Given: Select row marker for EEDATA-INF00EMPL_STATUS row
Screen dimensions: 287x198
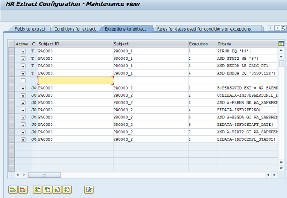Looking at the screenshot, I should pyautogui.click(x=11, y=139).
